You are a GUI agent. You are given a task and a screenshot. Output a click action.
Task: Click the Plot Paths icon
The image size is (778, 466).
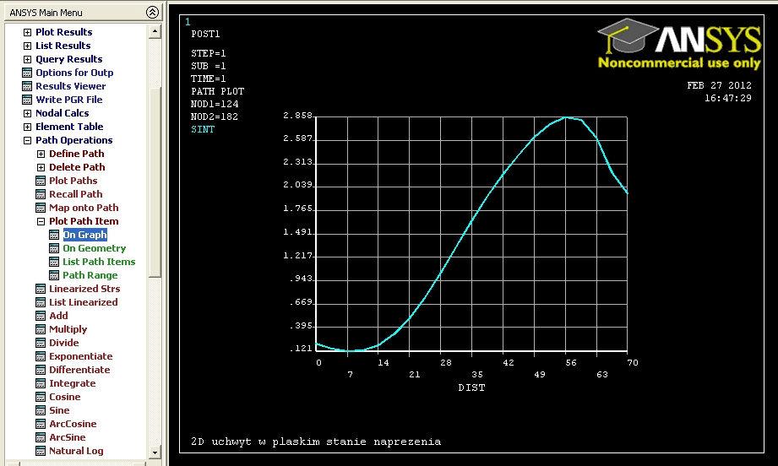pos(41,181)
